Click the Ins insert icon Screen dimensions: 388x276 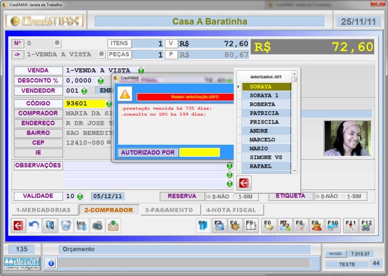(x=81, y=226)
